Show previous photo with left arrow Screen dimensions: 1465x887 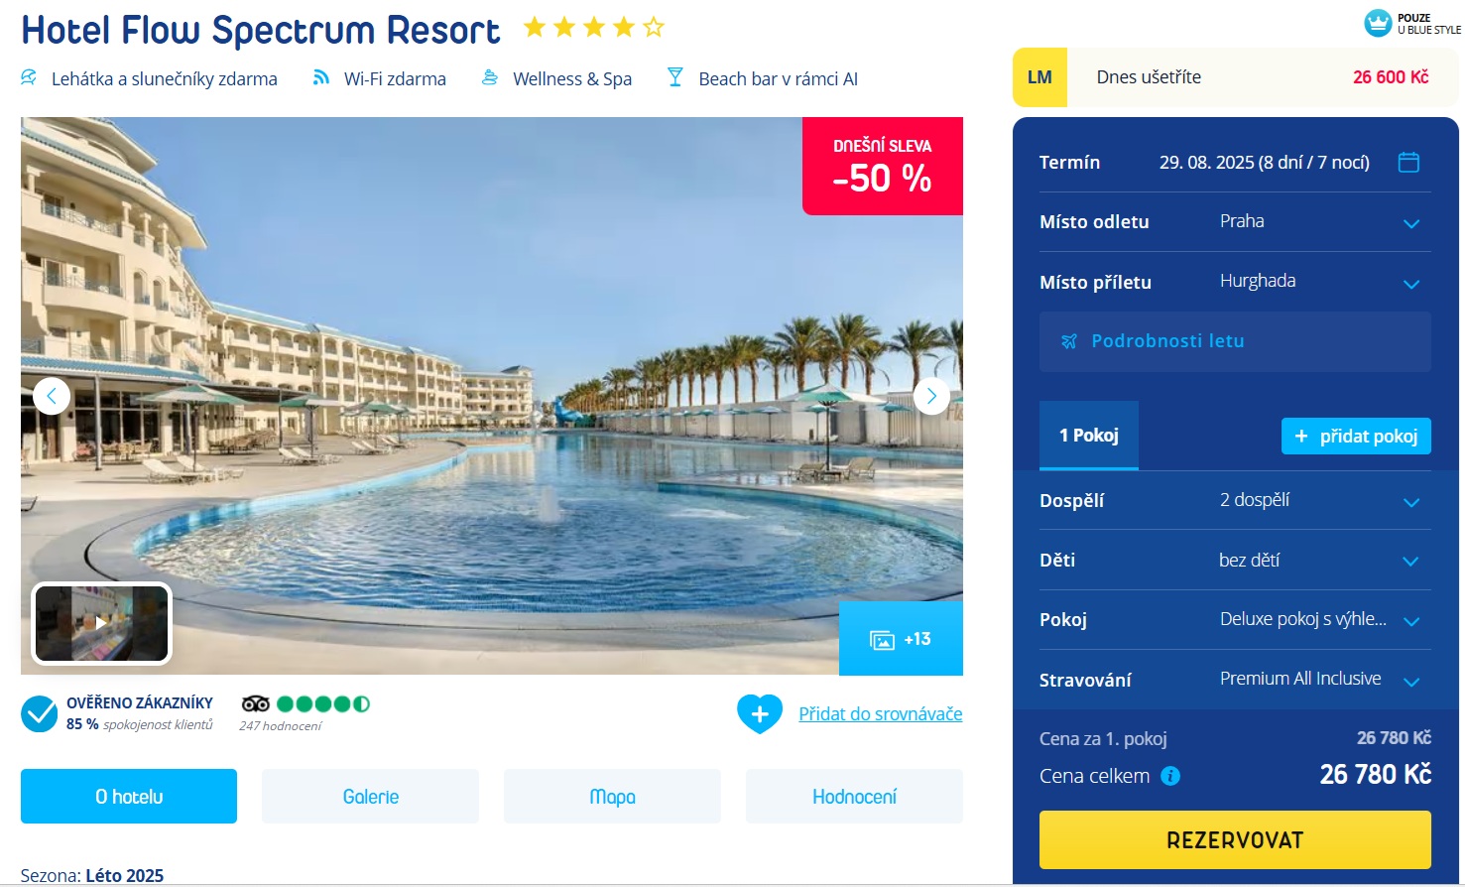[x=52, y=396]
